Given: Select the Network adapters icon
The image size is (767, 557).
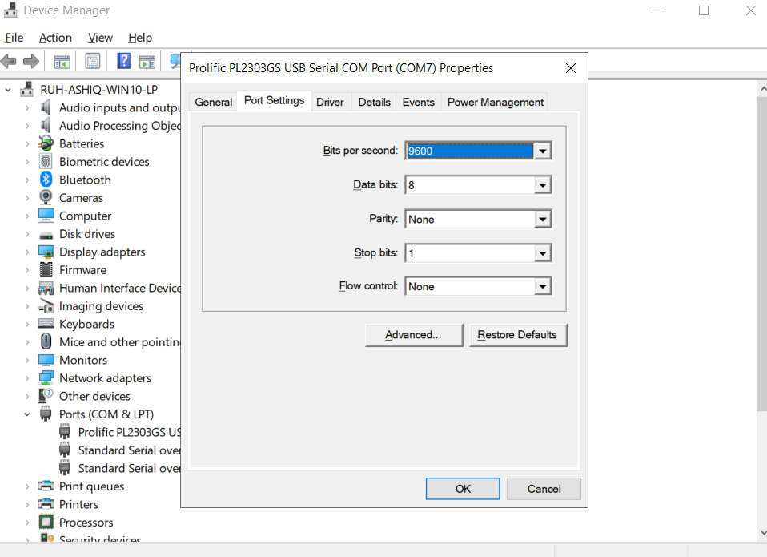Looking at the screenshot, I should [x=46, y=378].
